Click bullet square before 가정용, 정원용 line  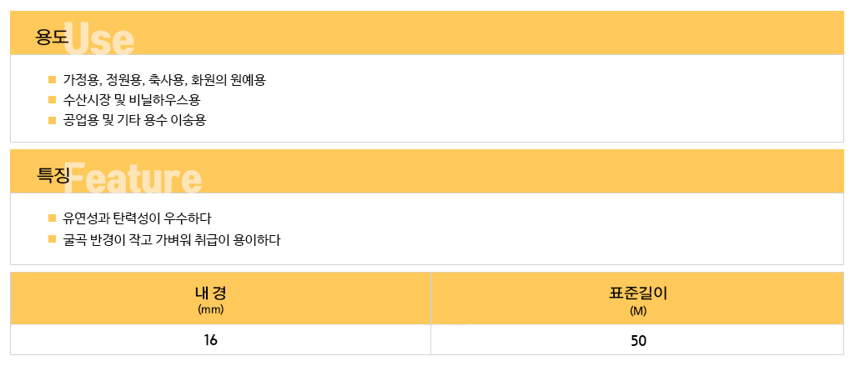[53, 80]
